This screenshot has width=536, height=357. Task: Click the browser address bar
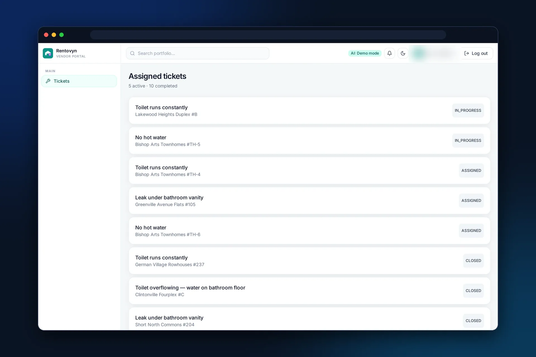coord(268,35)
